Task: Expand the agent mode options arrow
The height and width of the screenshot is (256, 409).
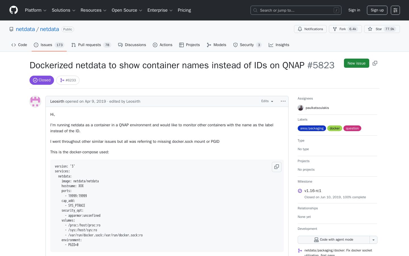Action: pyautogui.click(x=373, y=240)
